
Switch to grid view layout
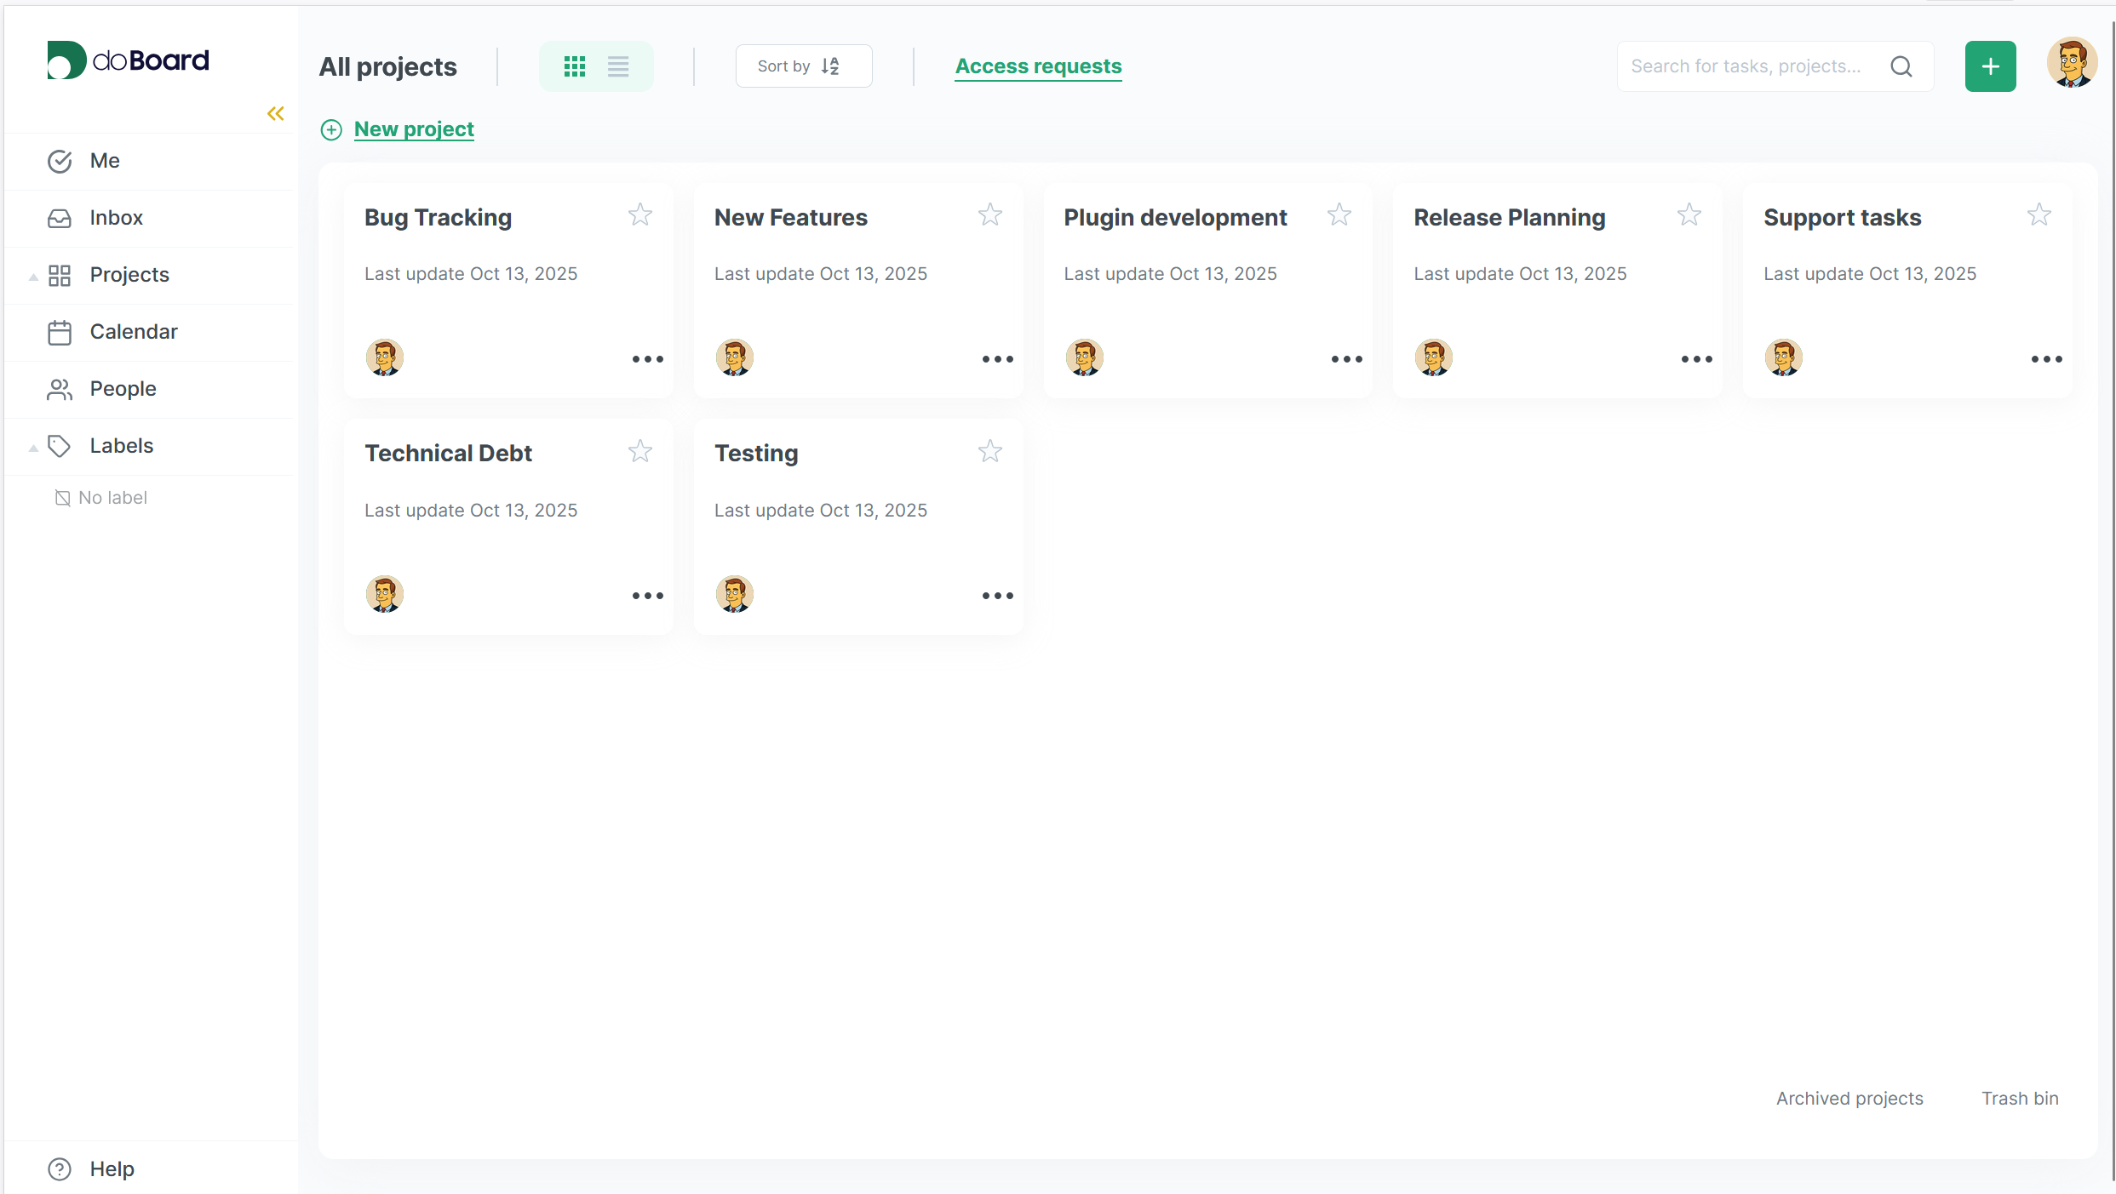(x=575, y=66)
